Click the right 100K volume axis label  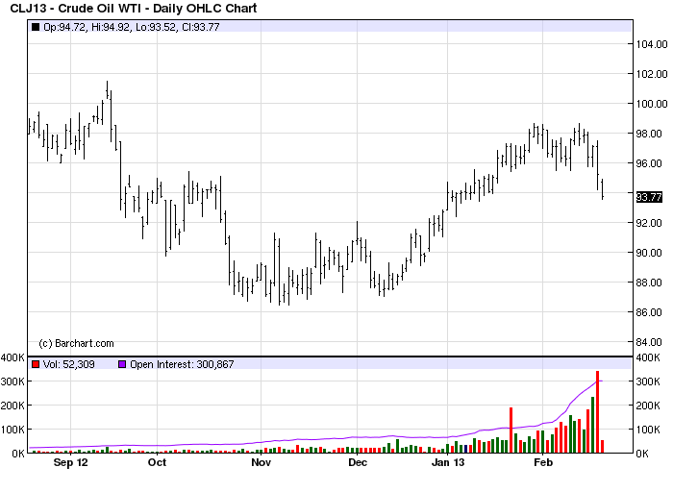coord(648,430)
